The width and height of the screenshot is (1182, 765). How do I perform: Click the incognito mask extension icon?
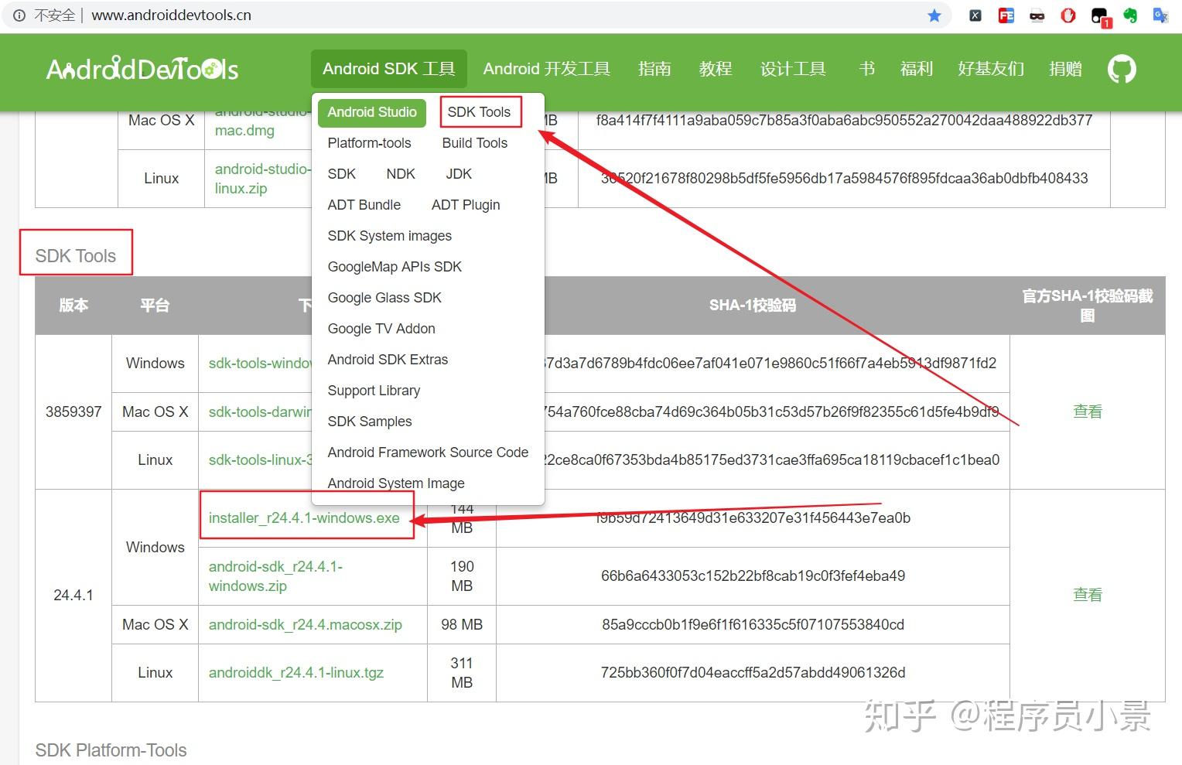tap(1037, 15)
